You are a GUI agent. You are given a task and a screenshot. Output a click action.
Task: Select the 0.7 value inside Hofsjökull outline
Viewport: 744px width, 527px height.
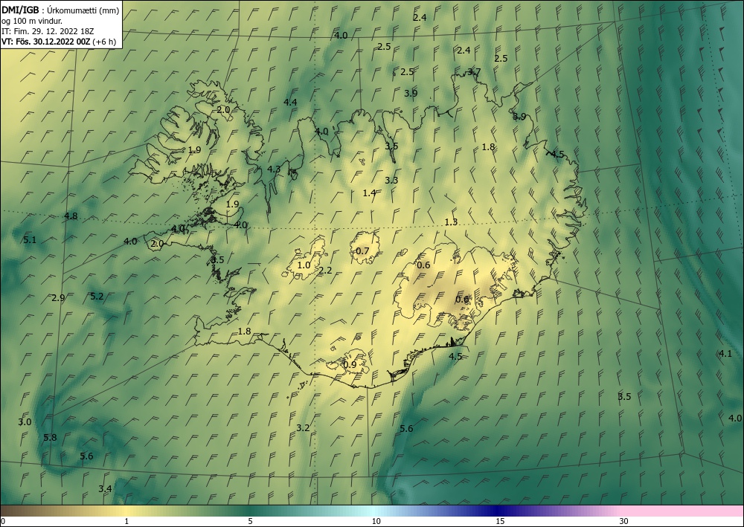click(362, 250)
